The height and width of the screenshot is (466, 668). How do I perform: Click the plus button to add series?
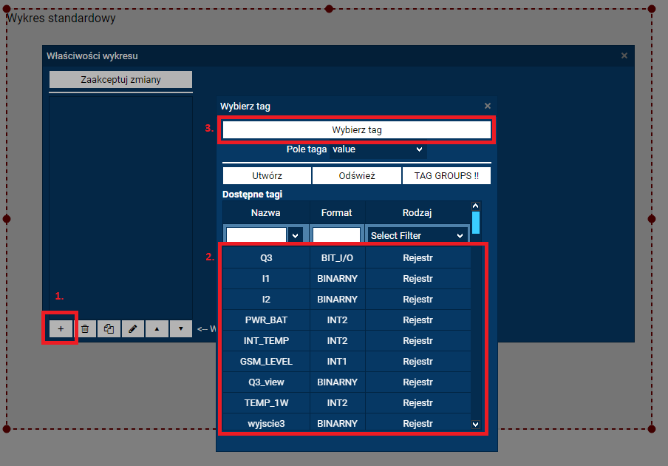61,329
